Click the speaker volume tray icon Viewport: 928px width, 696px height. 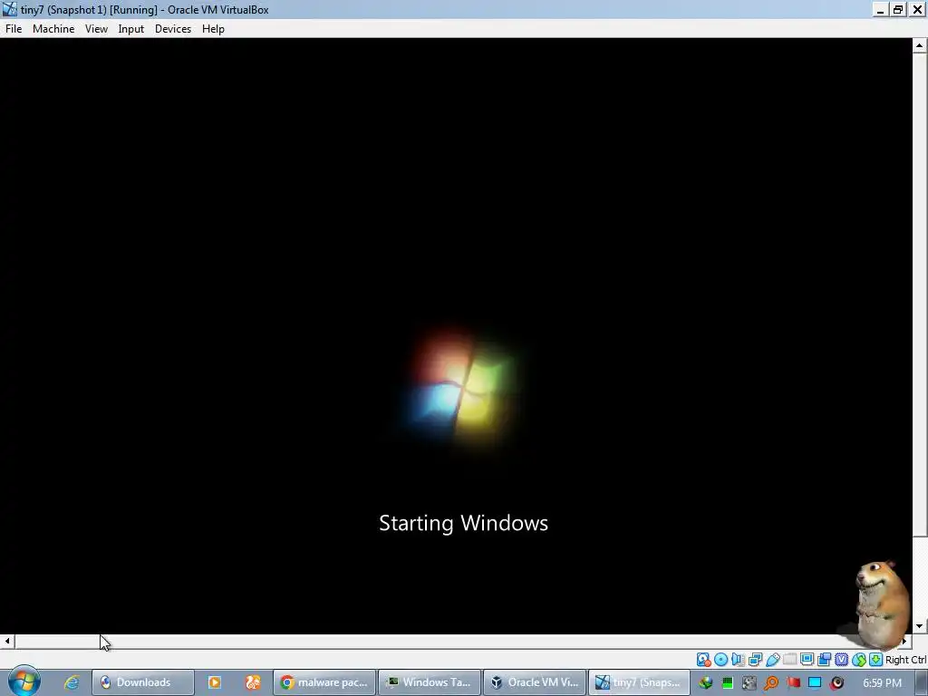pyautogui.click(x=836, y=683)
